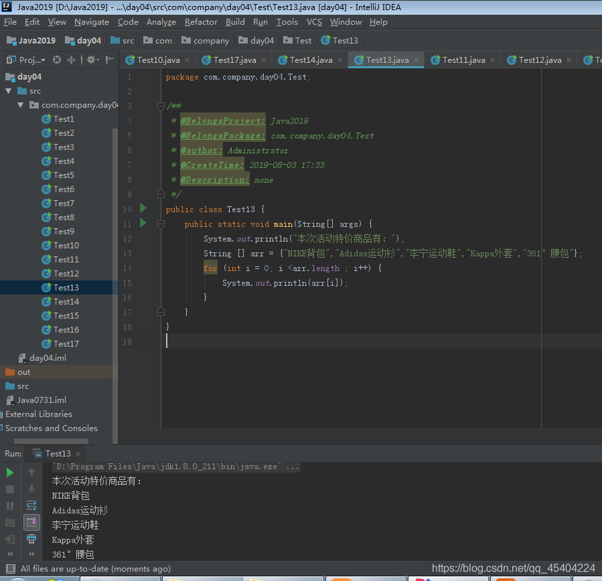Collapse main method fold marker at line 11
Screen dimensions: 602x581
pos(161,224)
